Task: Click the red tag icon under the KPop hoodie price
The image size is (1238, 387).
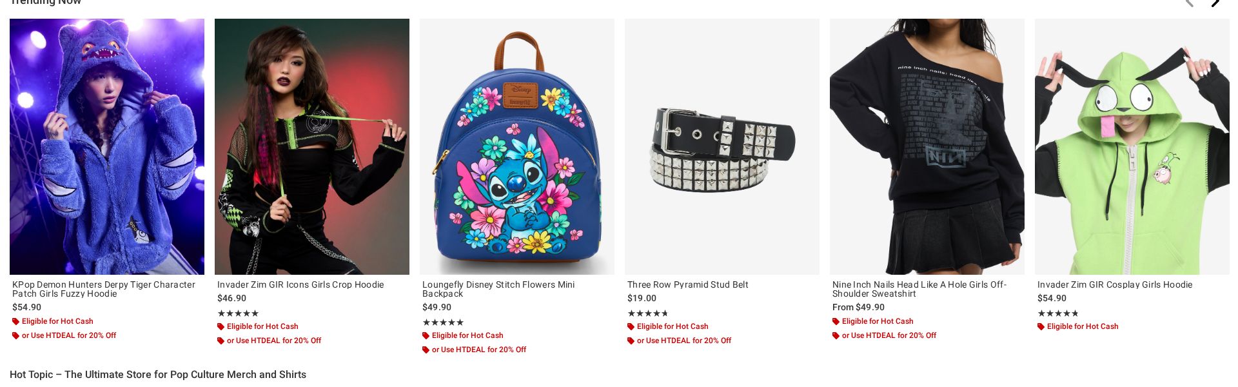Action: [15, 322]
